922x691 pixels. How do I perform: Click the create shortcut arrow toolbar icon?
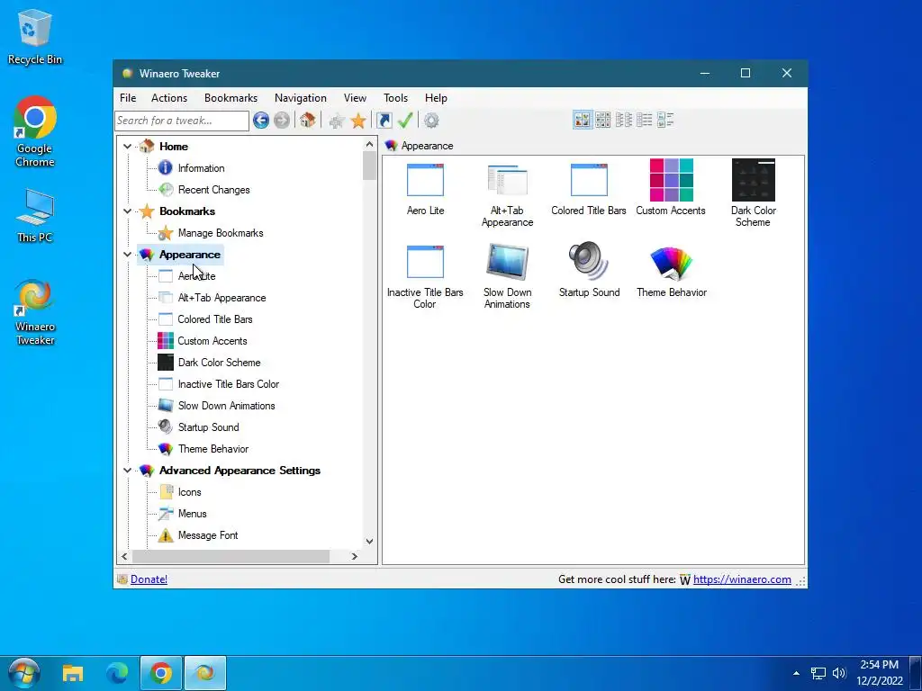point(384,121)
